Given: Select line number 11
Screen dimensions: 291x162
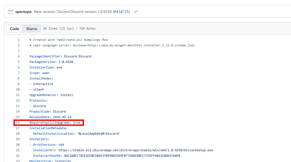Looking at the screenshot, I should click(x=18, y=95).
